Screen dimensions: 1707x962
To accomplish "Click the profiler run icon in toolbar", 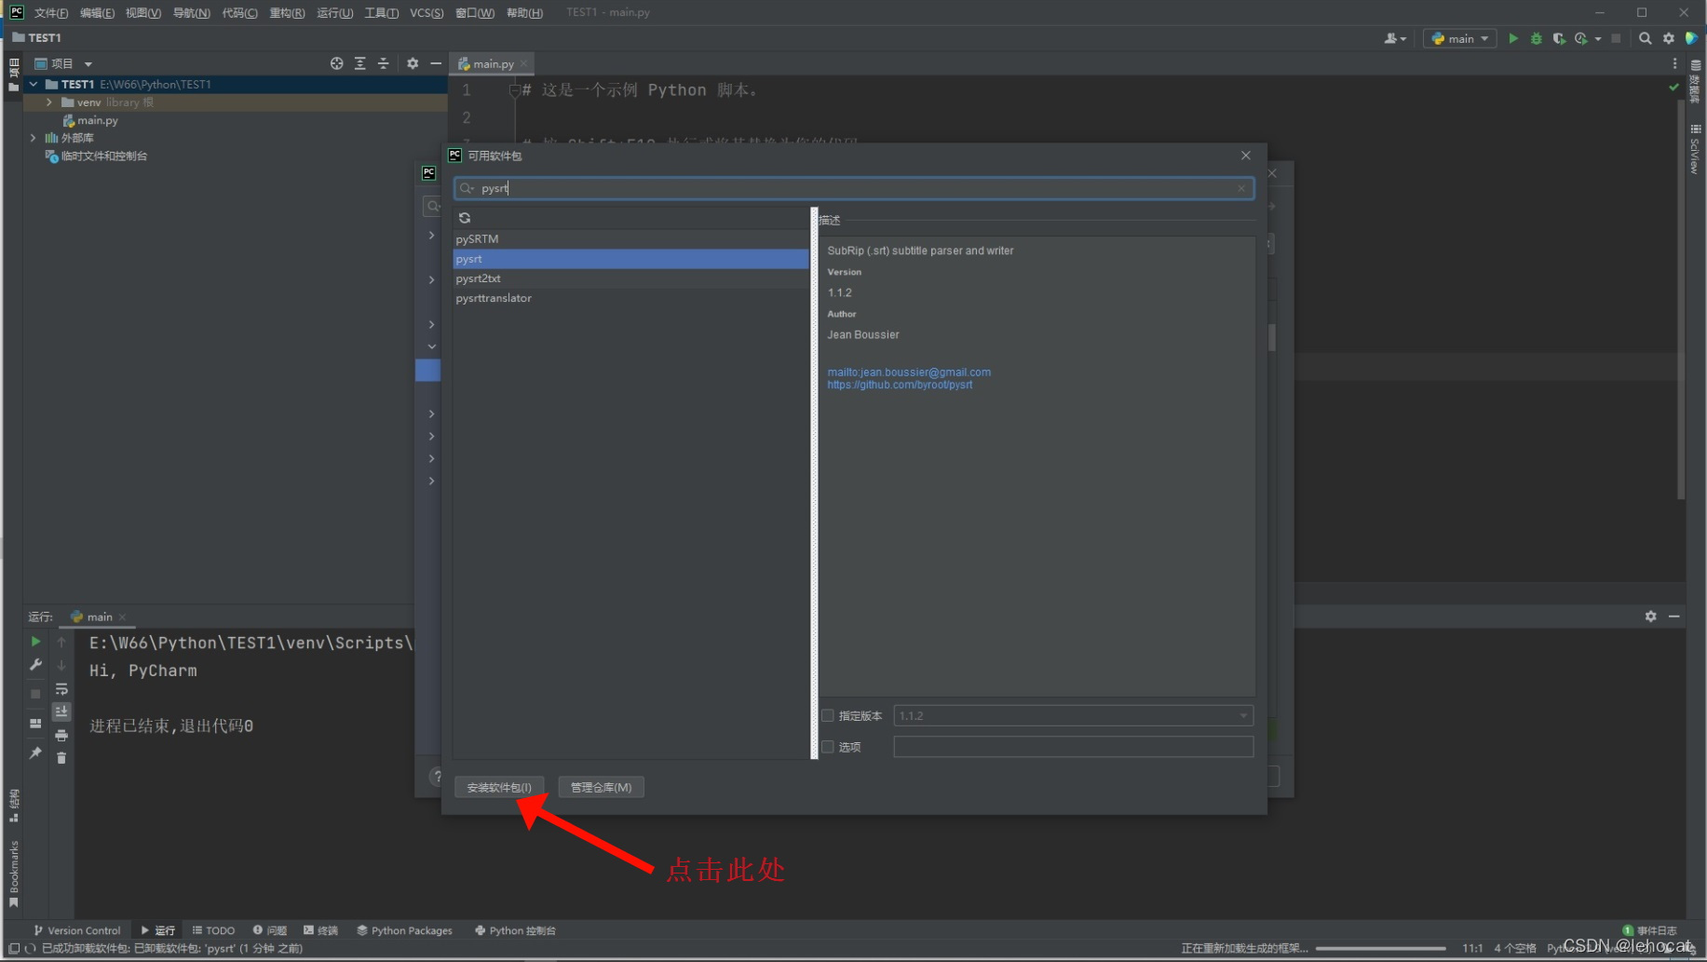I will [1581, 38].
